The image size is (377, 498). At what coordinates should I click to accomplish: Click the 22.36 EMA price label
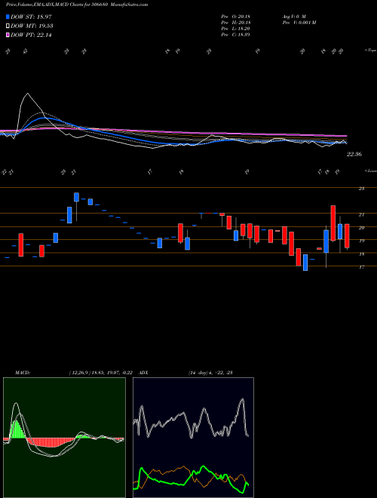pyautogui.click(x=354, y=155)
